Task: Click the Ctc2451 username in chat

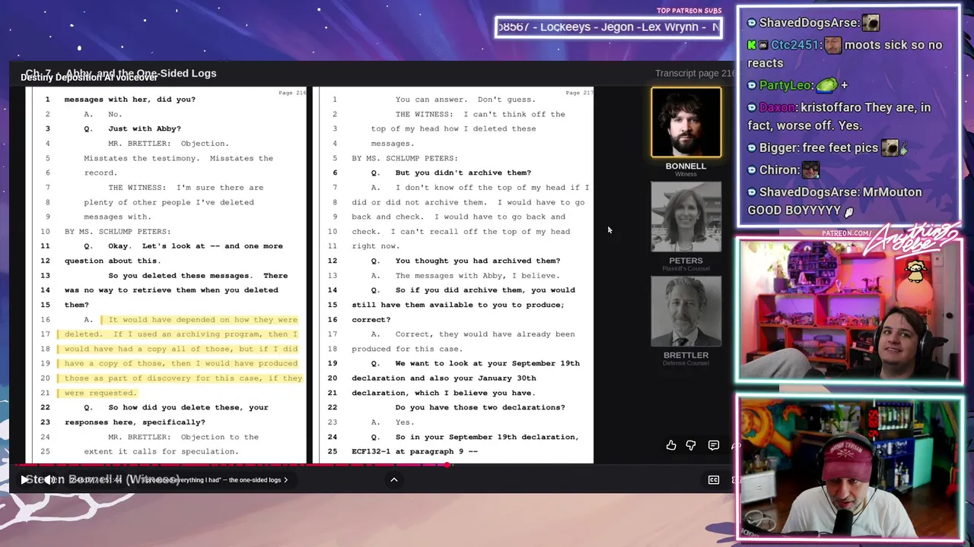Action: coord(795,45)
